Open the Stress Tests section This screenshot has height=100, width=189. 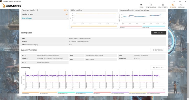click(163, 6)
